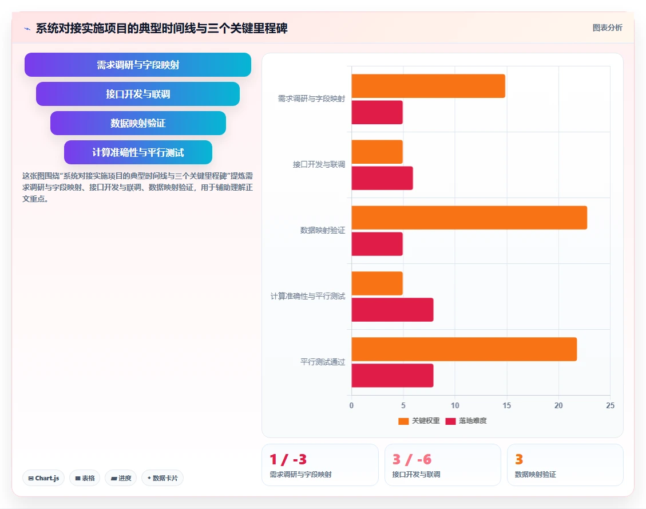
Task: Click the x-axis tick label 15
Action: (x=507, y=405)
